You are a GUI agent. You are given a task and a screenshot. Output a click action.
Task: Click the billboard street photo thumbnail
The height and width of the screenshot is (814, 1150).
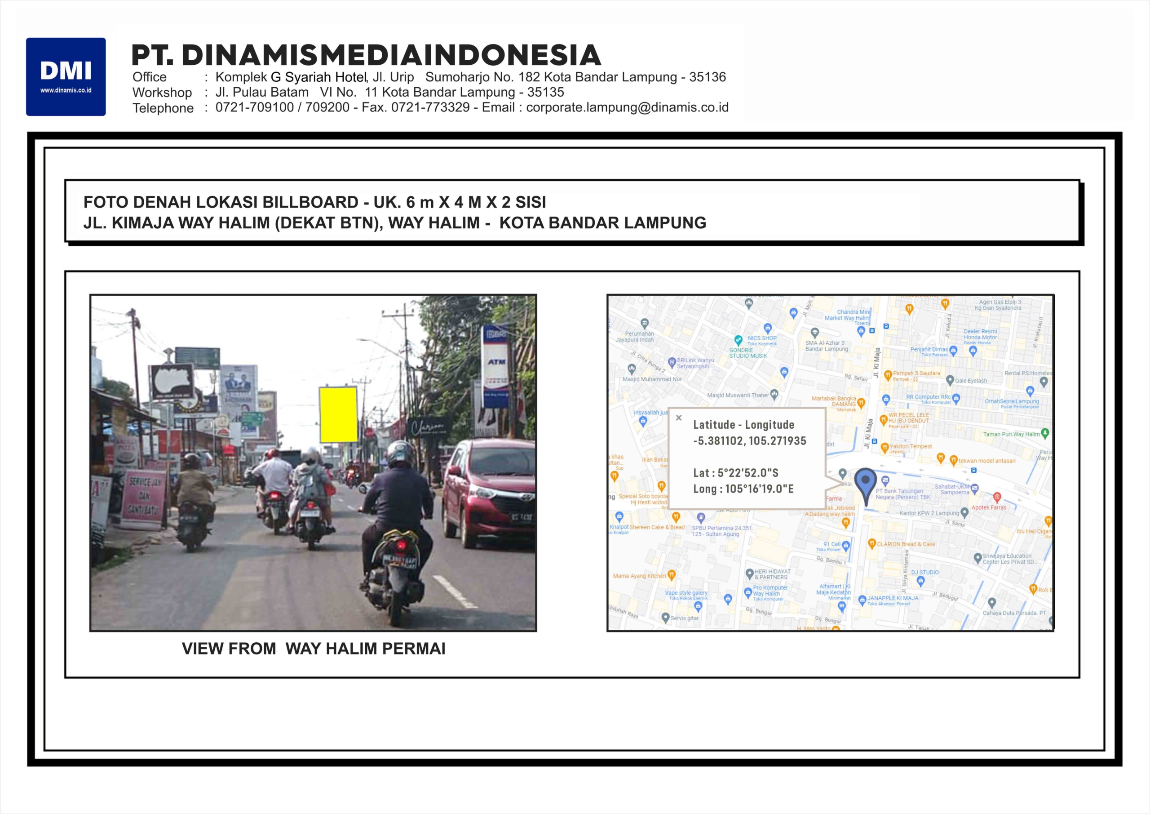[313, 463]
